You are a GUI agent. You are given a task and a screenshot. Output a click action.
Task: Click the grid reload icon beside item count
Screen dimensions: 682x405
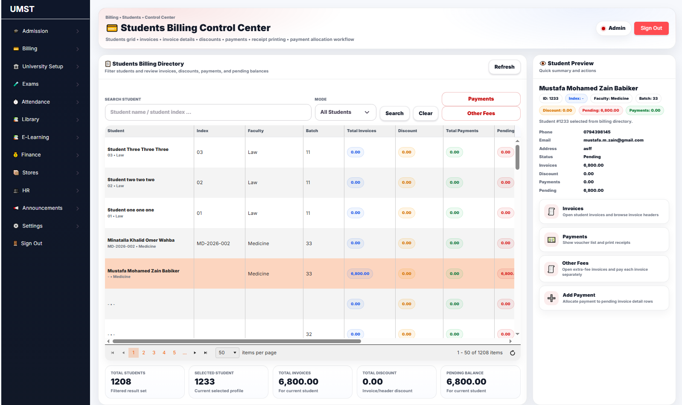(513, 353)
